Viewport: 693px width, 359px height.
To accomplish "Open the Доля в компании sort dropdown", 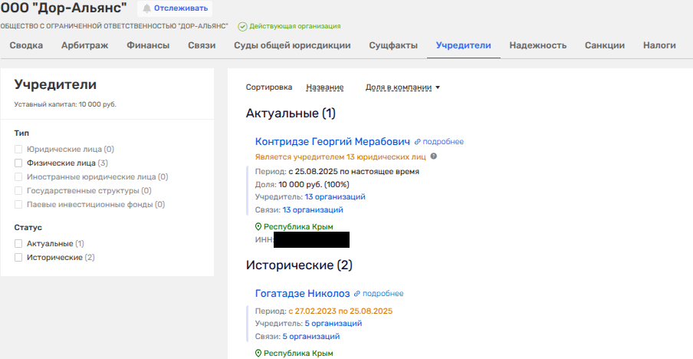I will 402,87.
